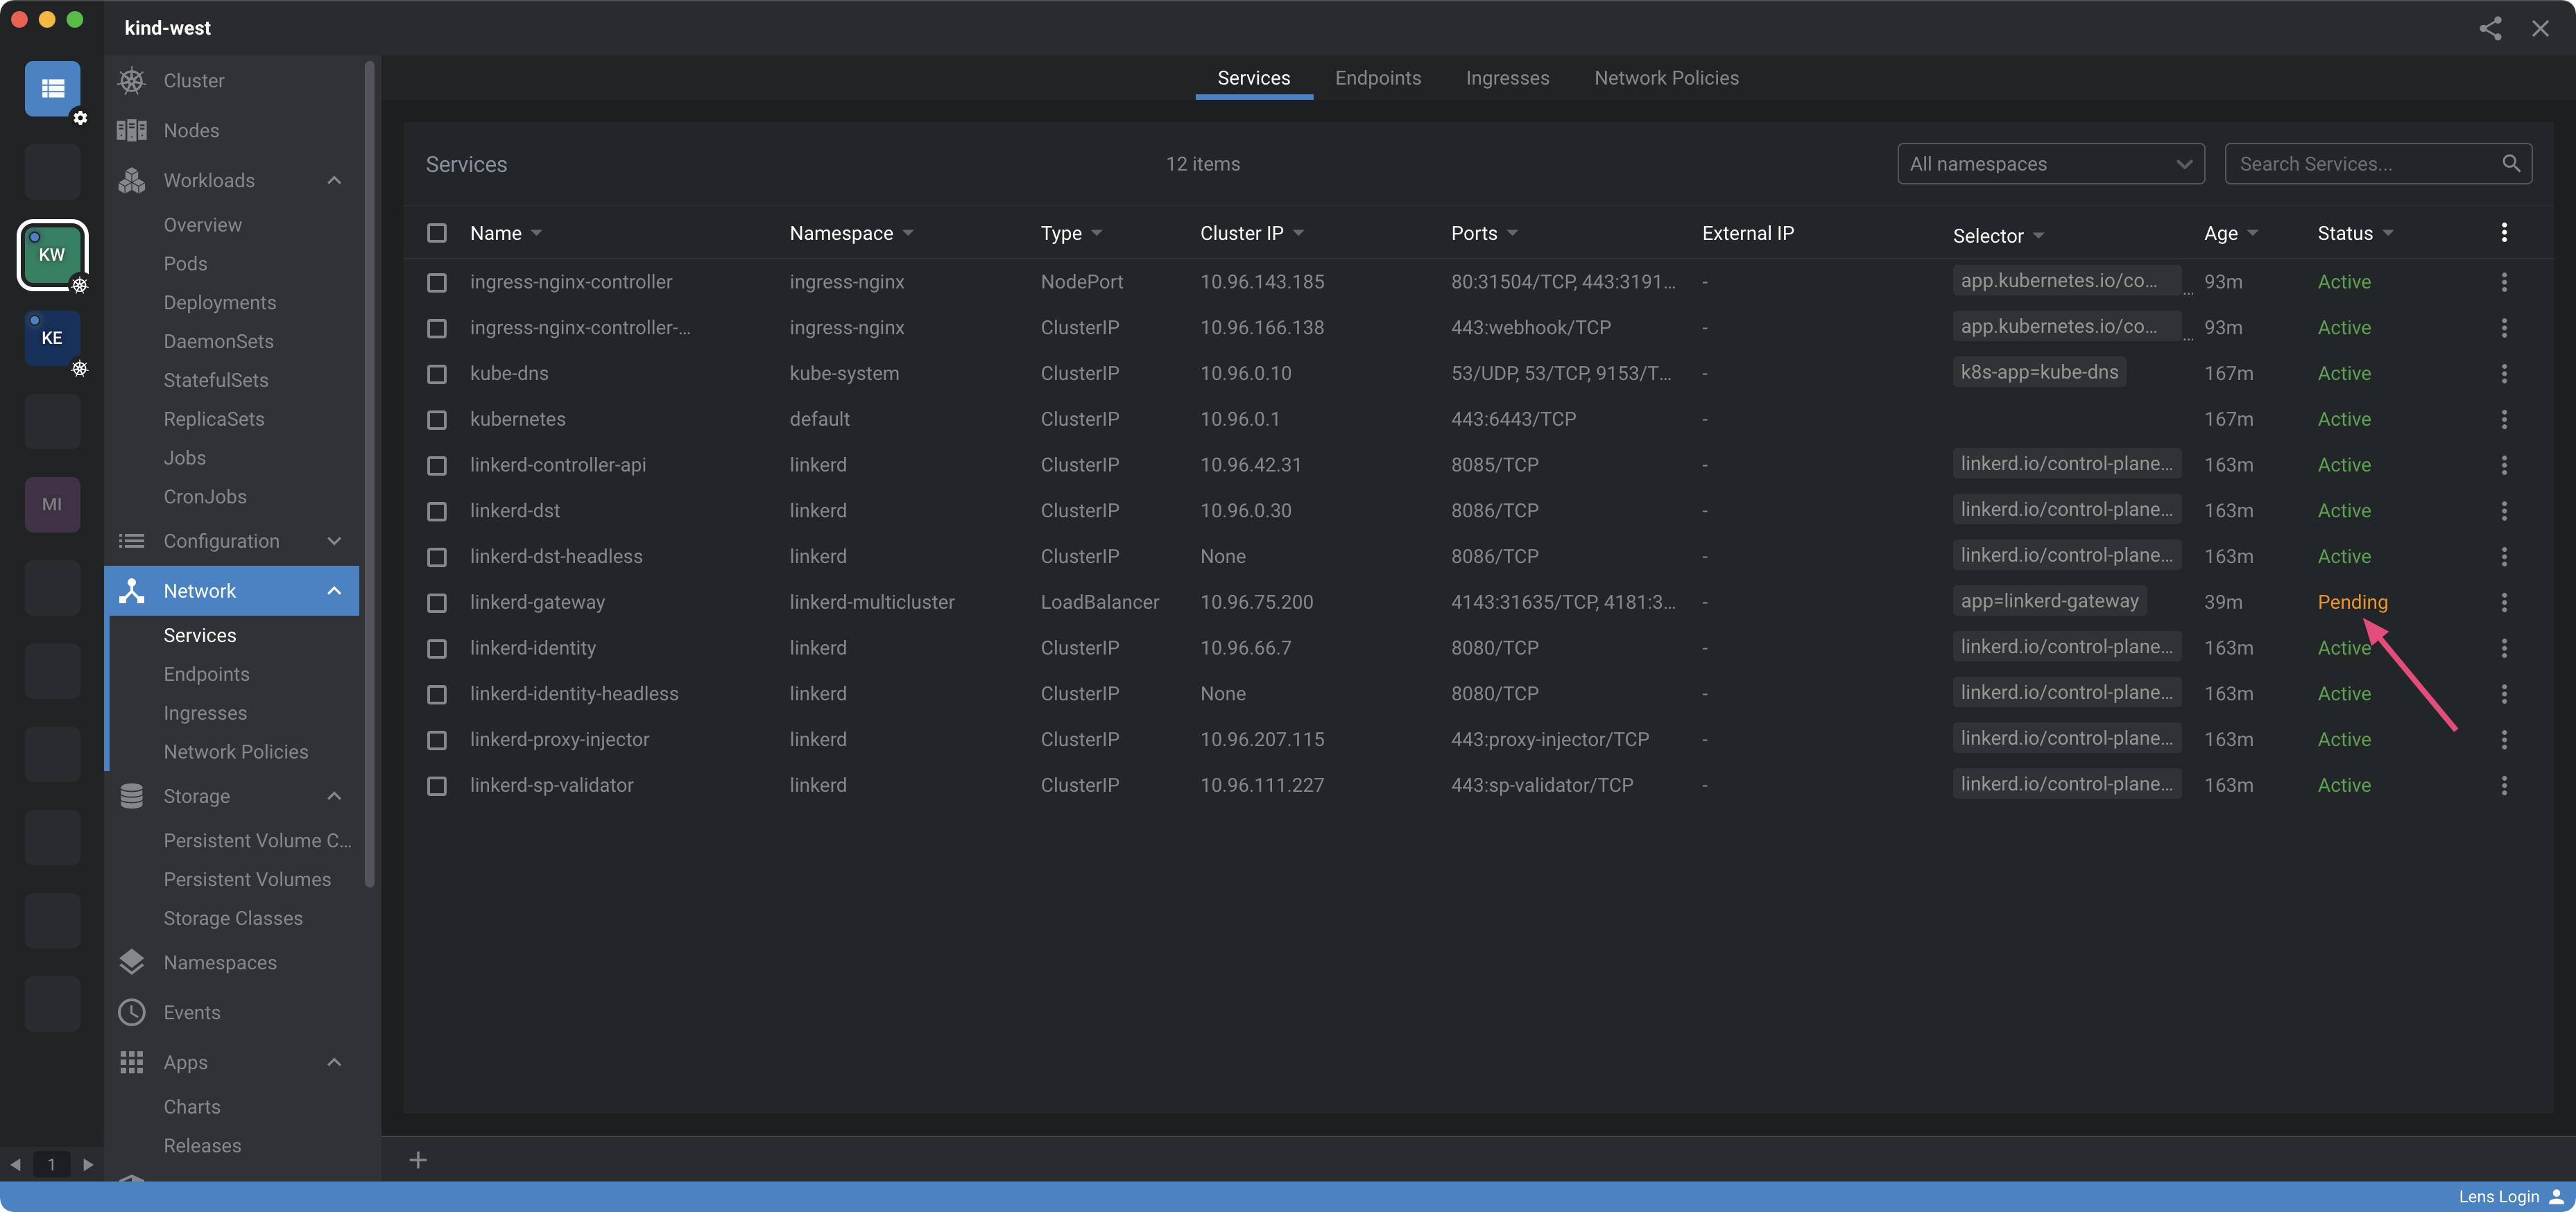2576x1212 pixels.
Task: Sort by the Namespace column arrow
Action: [x=908, y=233]
